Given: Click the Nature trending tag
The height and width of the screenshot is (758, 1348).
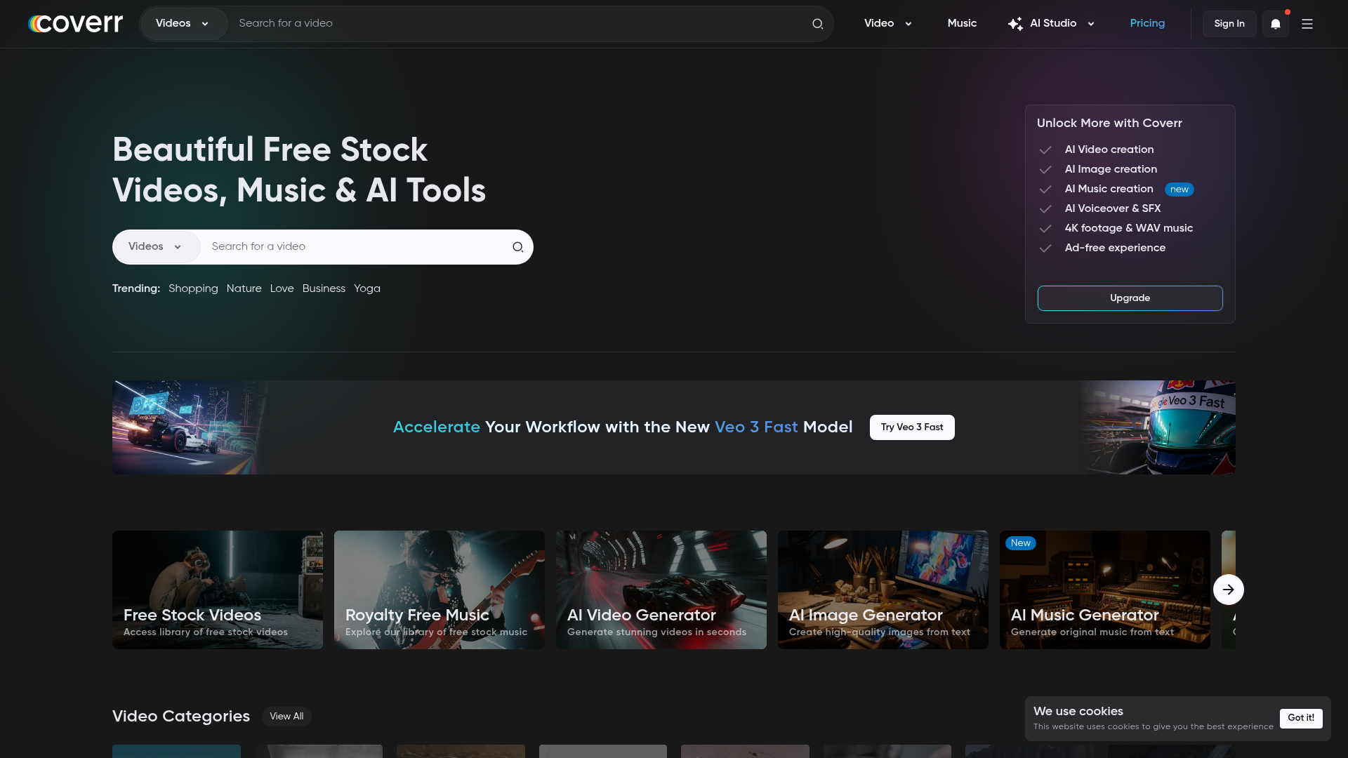Looking at the screenshot, I should click(244, 288).
